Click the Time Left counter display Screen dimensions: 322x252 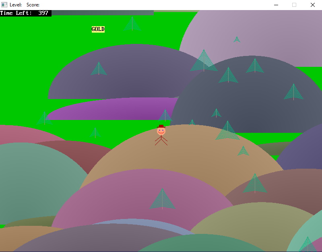26,13
